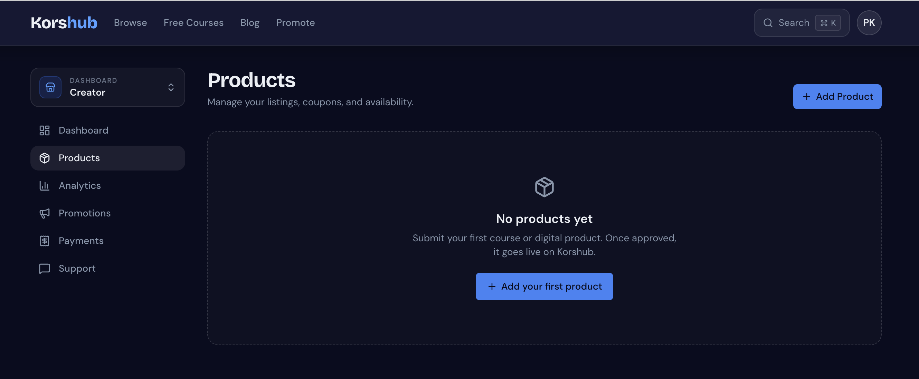
Task: Click the Search field
Action: (801, 23)
